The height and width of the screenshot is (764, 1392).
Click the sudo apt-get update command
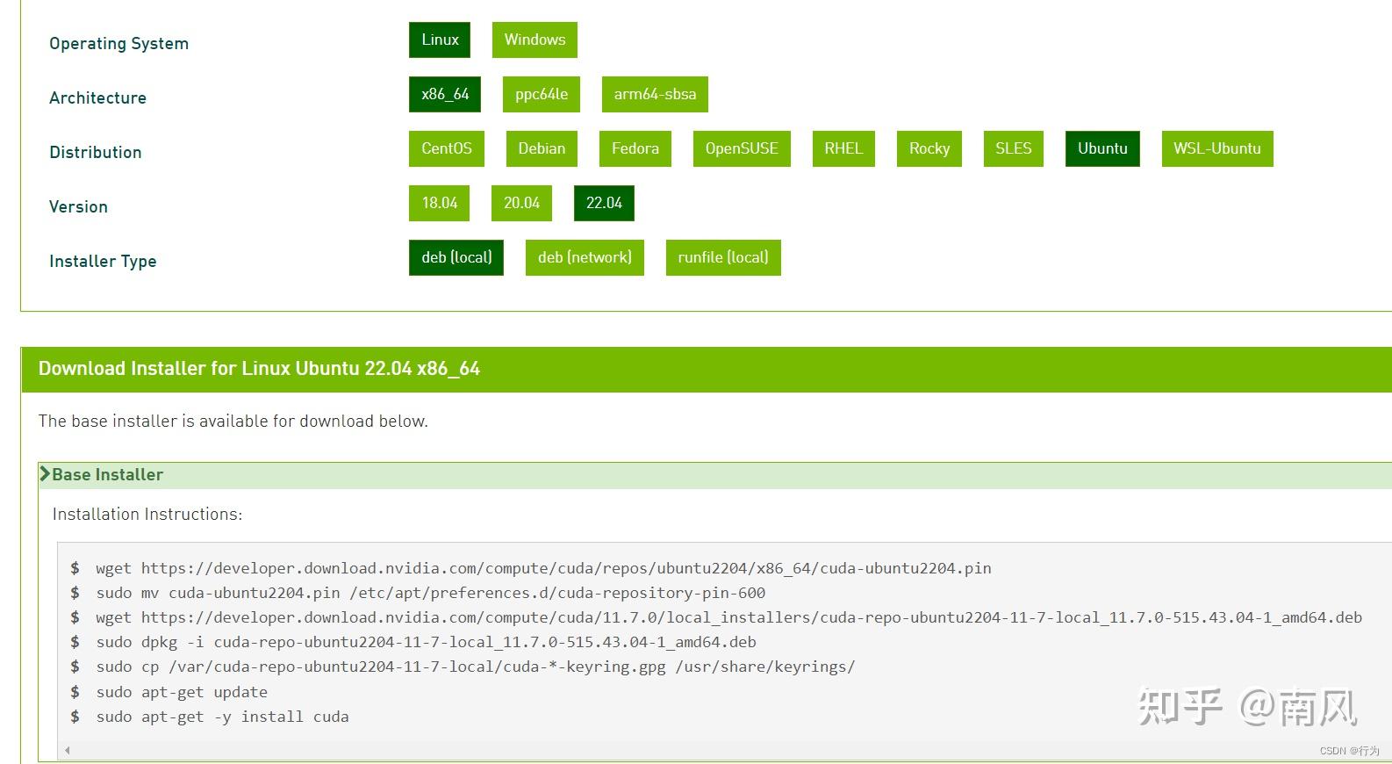click(182, 692)
